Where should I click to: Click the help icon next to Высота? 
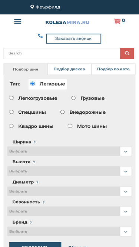click(x=34, y=162)
